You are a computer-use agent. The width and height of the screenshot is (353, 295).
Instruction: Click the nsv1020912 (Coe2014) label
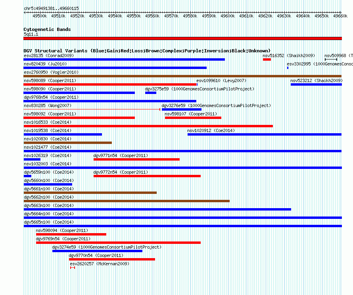(211, 130)
